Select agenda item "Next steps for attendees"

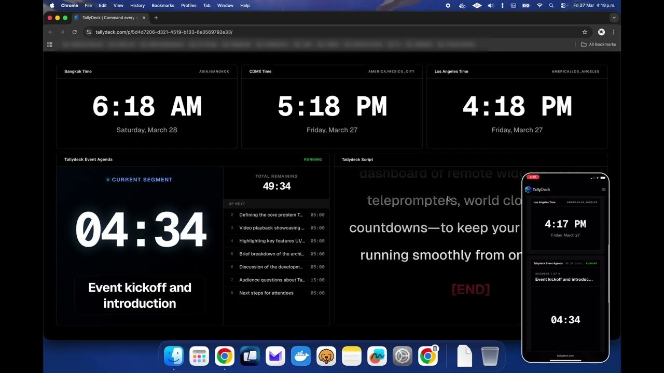(276, 293)
